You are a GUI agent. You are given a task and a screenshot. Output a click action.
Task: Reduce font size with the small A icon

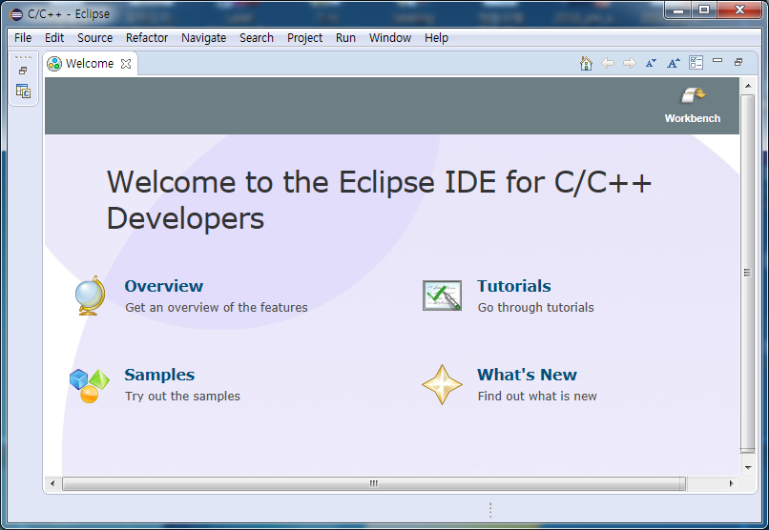pos(651,63)
